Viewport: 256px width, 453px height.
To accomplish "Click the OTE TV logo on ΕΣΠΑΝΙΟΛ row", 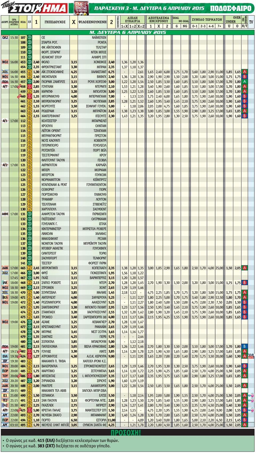I will (x=251, y=395).
